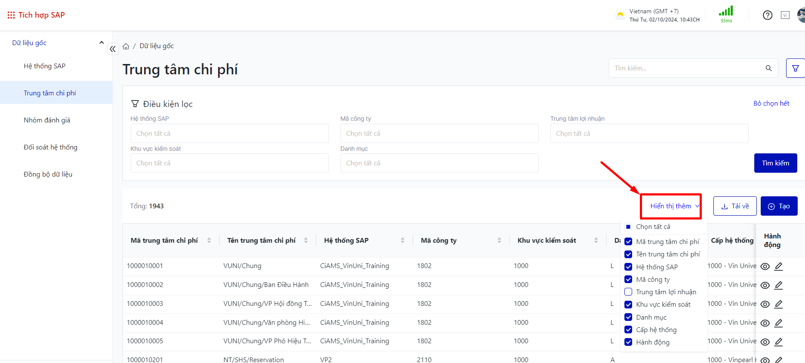Check the Trung tâm lợi nhuận column checkbox
The image size is (805, 363).
628,292
